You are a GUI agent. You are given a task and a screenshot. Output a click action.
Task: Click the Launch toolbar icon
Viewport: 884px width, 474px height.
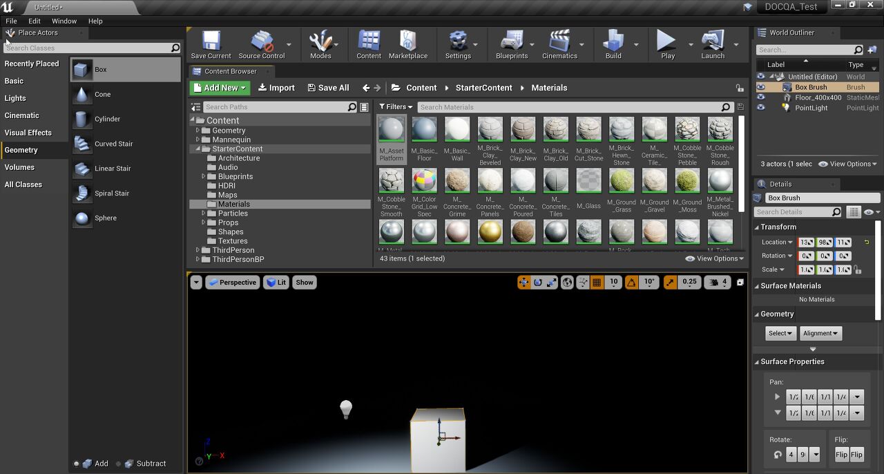(713, 45)
